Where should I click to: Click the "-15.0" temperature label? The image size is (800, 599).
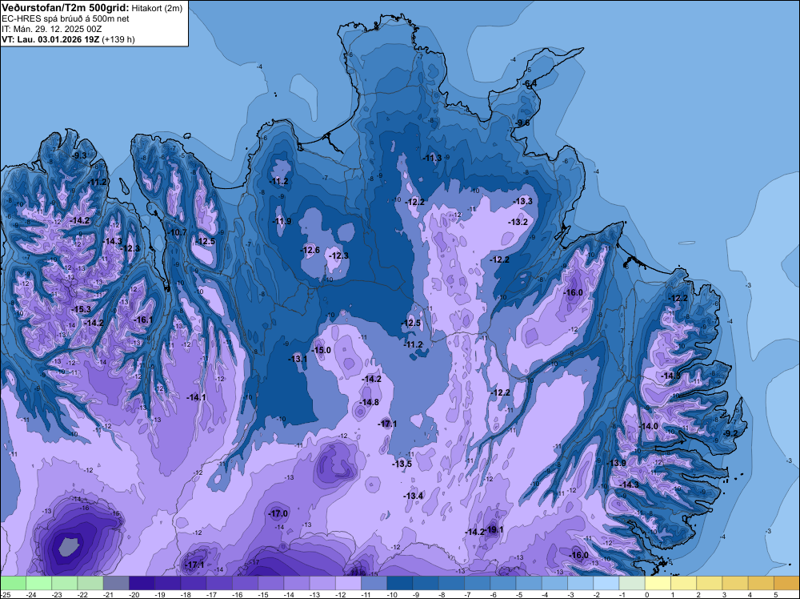pos(322,350)
